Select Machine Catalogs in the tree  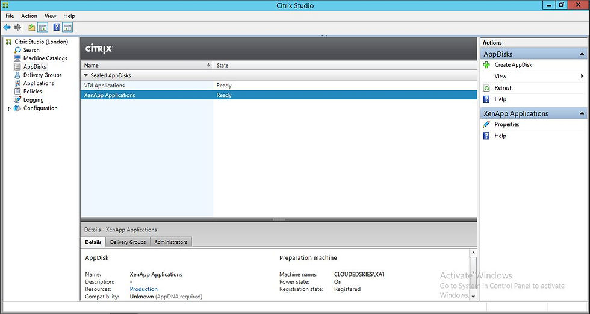click(x=45, y=58)
